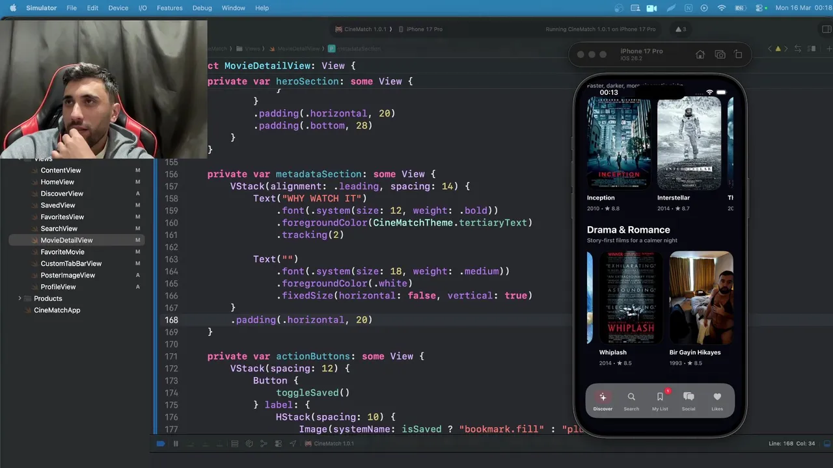The height and width of the screenshot is (468, 833).
Task: Open the File menu
Action: pos(72,8)
